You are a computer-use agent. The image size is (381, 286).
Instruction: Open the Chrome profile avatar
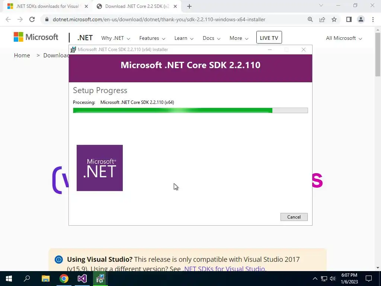(x=361, y=19)
